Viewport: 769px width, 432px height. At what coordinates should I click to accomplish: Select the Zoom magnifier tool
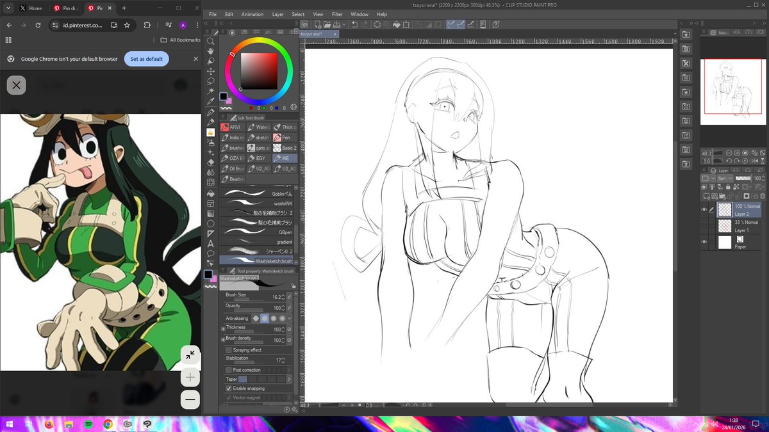pyautogui.click(x=211, y=41)
